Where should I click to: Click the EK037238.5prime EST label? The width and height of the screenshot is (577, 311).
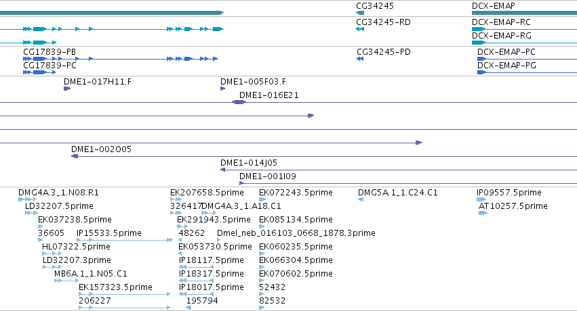coord(75,219)
